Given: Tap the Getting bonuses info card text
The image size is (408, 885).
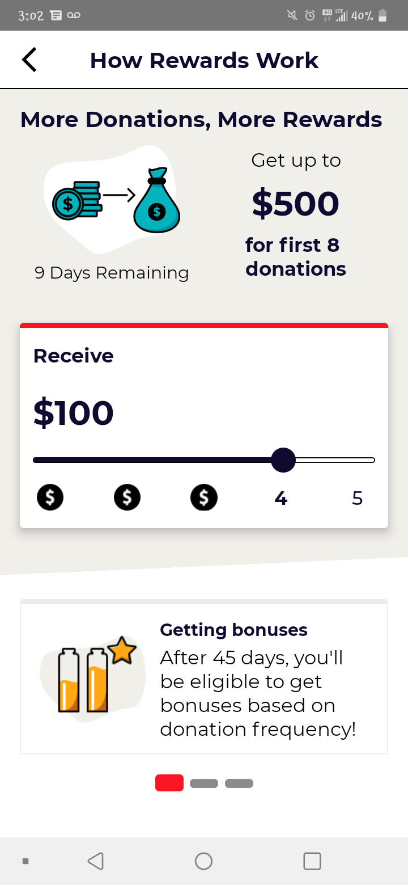Looking at the screenshot, I should click(x=258, y=681).
